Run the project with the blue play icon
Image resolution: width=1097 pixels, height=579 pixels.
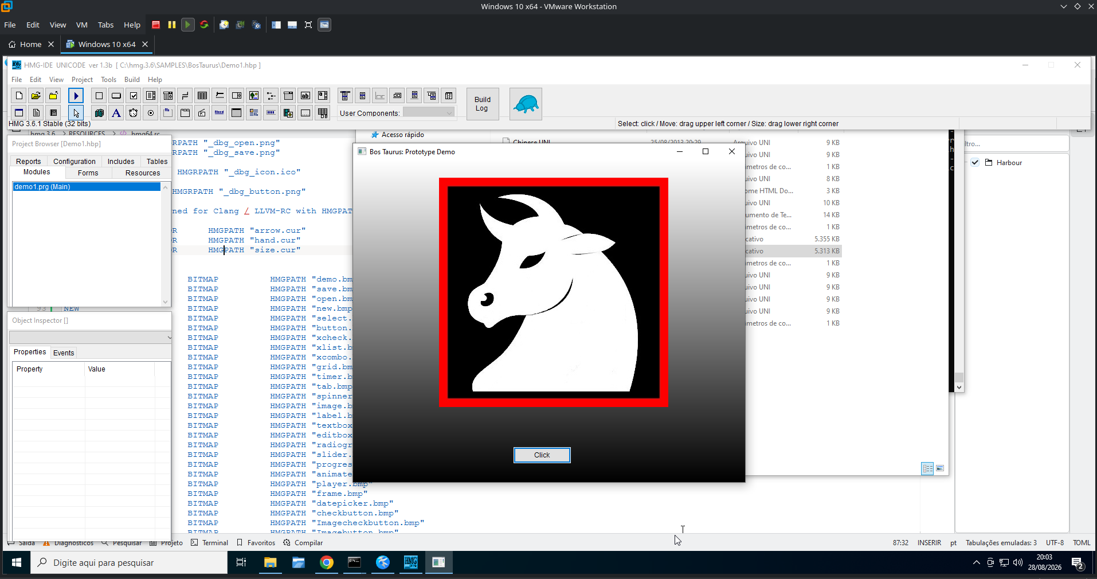(76, 96)
